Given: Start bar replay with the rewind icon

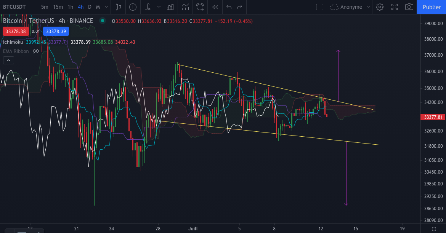Looking at the screenshot, I should [x=215, y=7].
